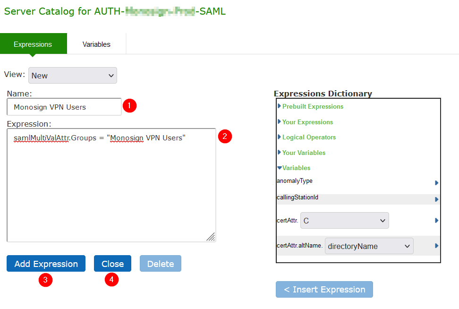Open the View dropdown showing New
This screenshot has width=459, height=309.
tap(73, 76)
